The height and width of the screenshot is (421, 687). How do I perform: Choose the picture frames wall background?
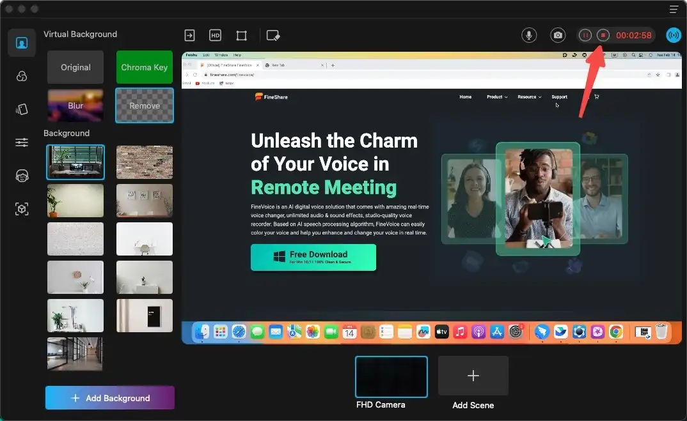144,201
